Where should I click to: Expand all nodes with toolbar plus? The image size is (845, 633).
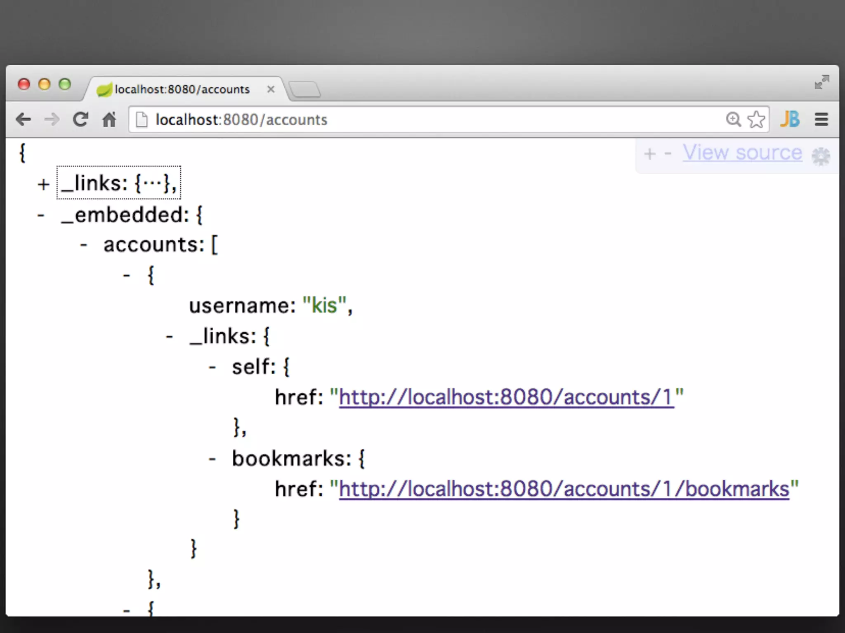pos(650,154)
